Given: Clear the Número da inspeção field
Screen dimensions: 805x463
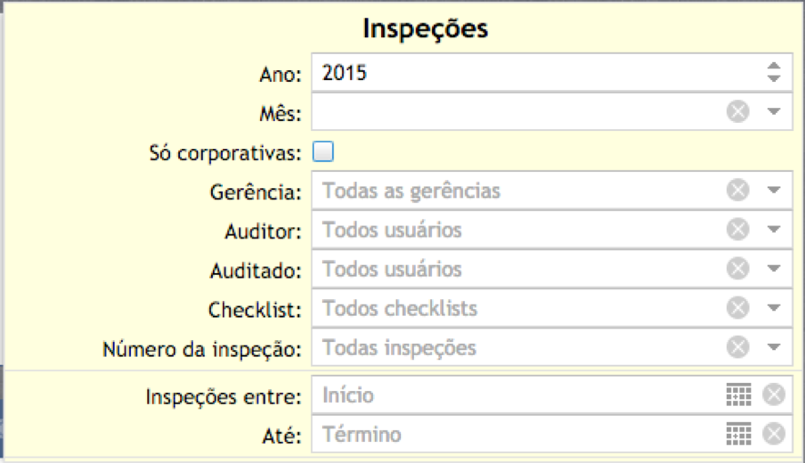Looking at the screenshot, I should (738, 347).
